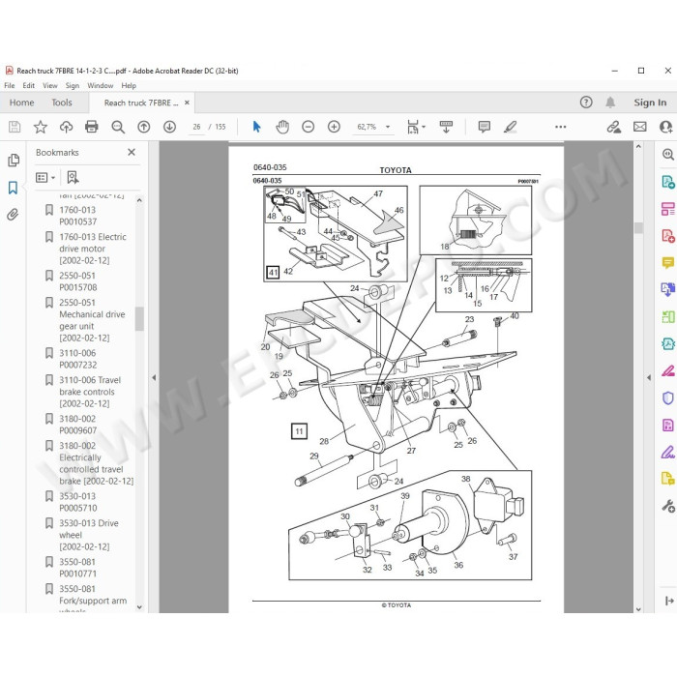Select the Highlight pen tool
Screen dimensions: 677x677
pos(511,127)
